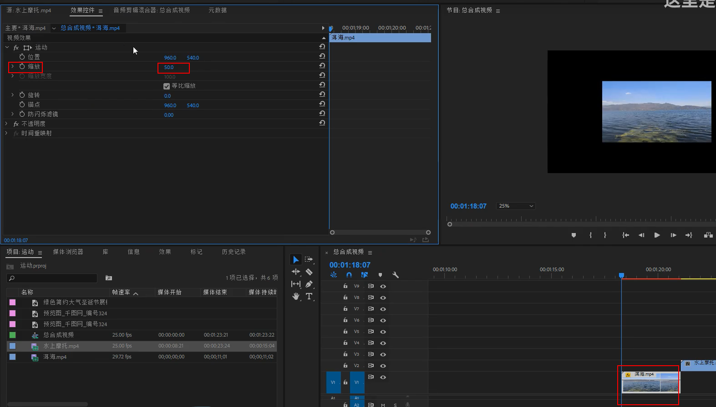Toggle animation stopwatch for 位置
The height and width of the screenshot is (407, 716).
tap(22, 57)
